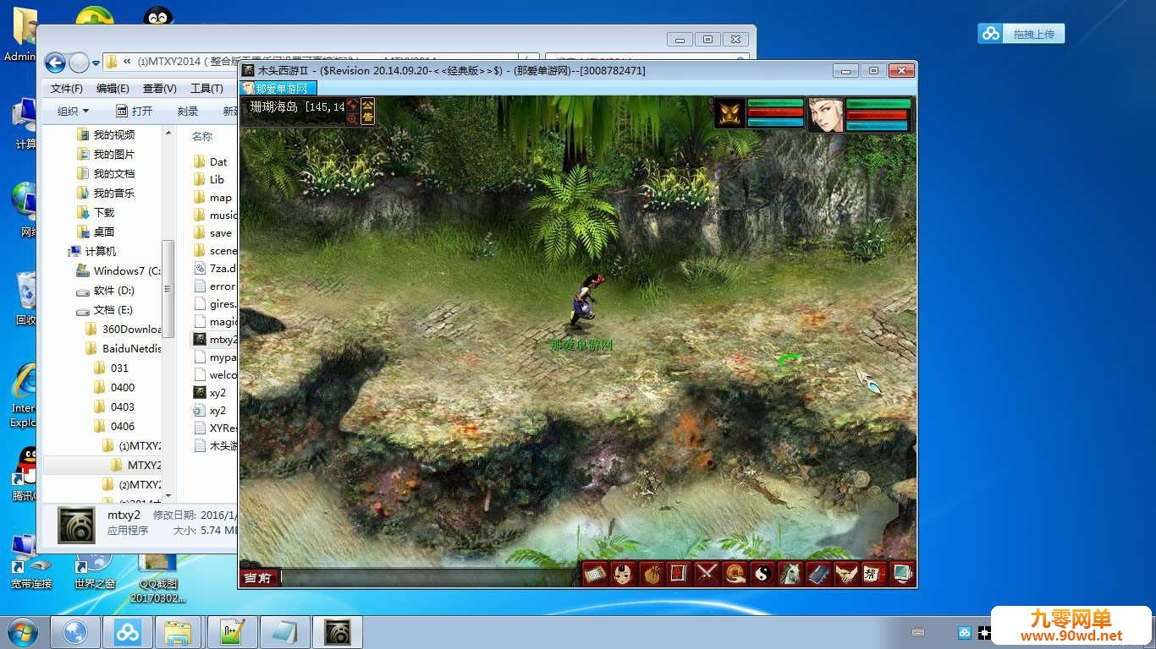Open the task scroll icon in game toolbar

click(595, 574)
